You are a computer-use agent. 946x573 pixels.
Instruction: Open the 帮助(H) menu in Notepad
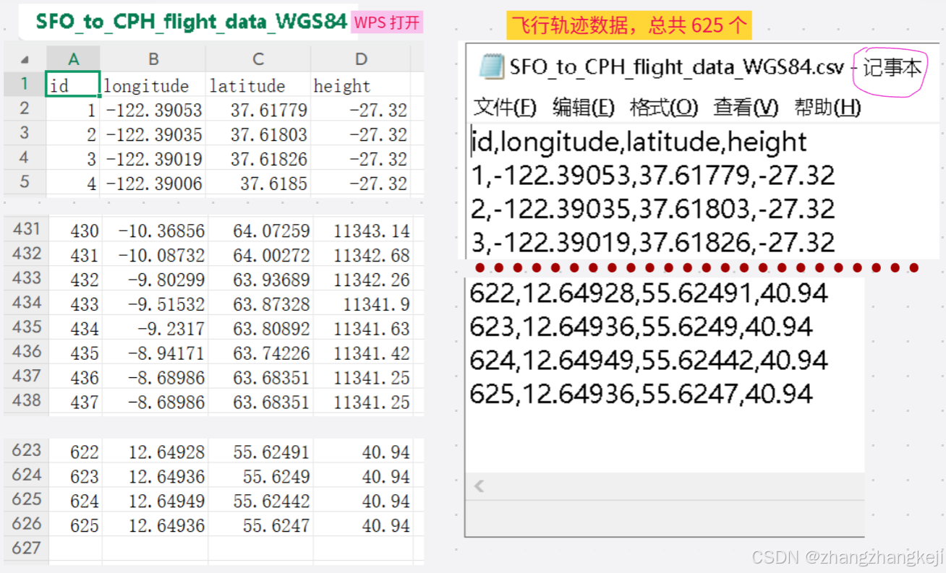click(827, 108)
